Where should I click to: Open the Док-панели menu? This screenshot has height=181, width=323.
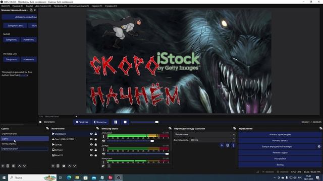pyautogui.click(x=43, y=6)
